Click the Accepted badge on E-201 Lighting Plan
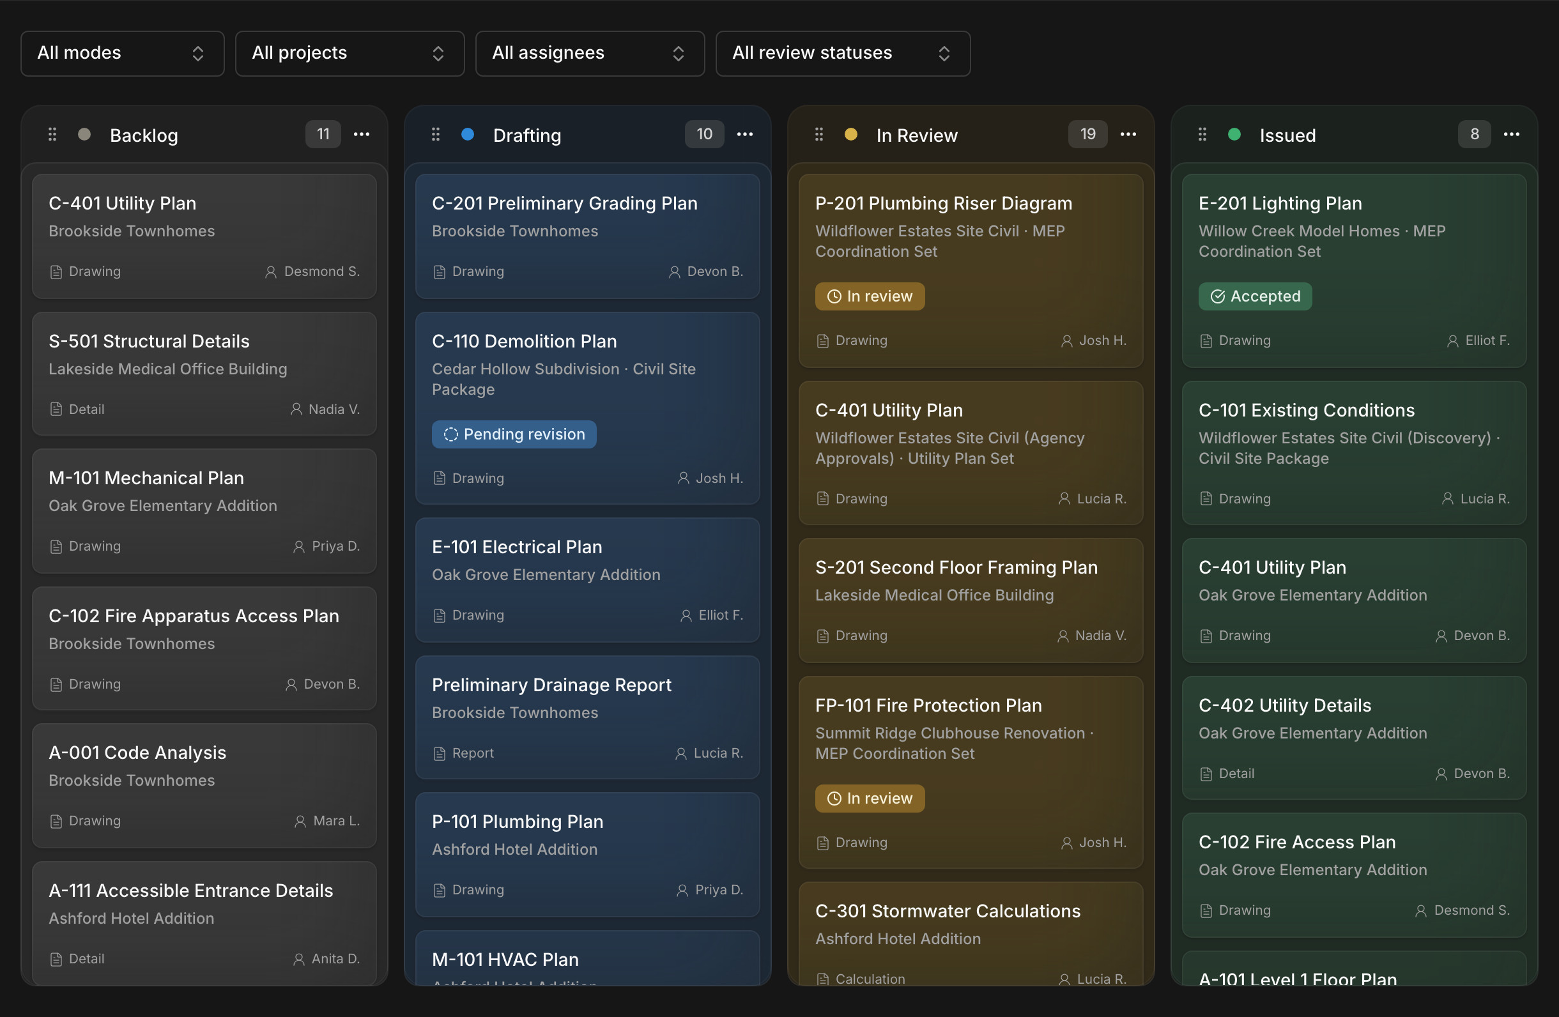 pyautogui.click(x=1254, y=296)
